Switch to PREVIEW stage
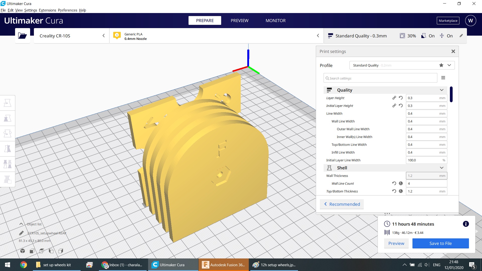 239,21
